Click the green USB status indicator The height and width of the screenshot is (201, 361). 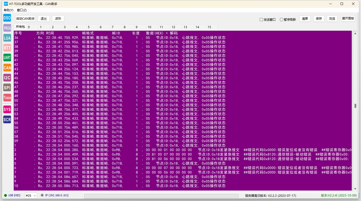pos(5,196)
